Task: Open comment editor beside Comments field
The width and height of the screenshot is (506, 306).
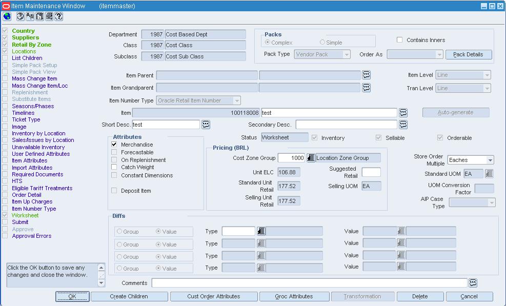Action: point(473,283)
